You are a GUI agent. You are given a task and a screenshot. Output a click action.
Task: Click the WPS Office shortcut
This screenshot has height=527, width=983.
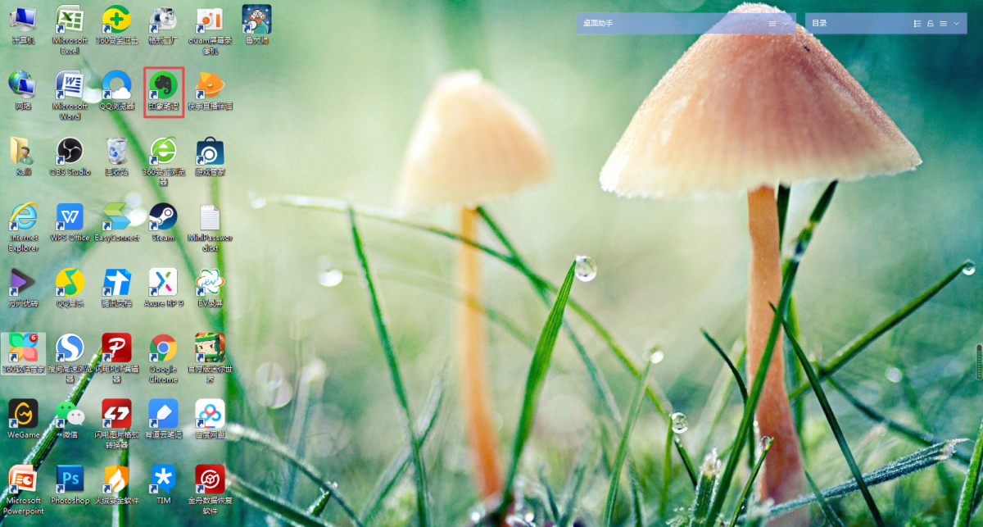click(x=70, y=217)
